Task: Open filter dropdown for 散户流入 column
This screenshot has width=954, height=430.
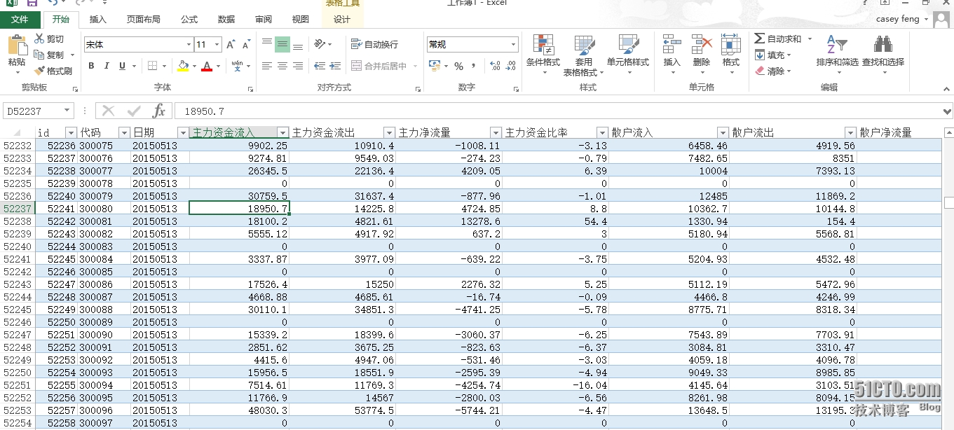Action: point(723,132)
